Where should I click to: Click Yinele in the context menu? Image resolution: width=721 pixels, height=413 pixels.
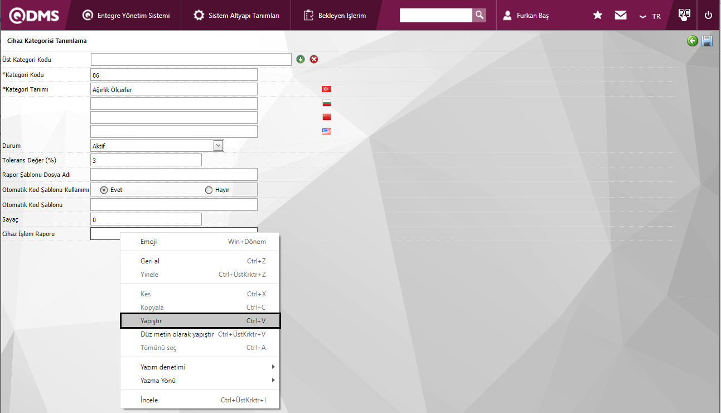200,275
